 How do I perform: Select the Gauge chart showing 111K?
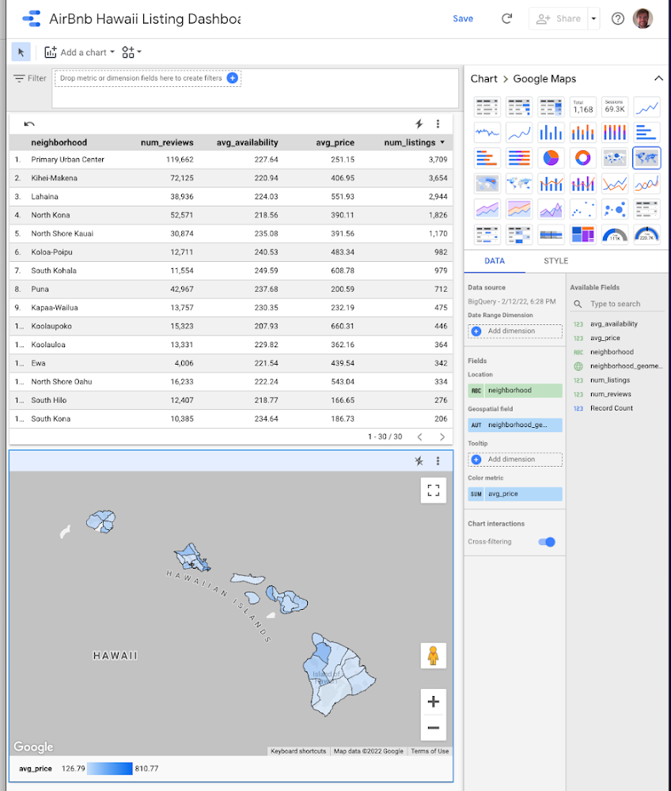[615, 235]
